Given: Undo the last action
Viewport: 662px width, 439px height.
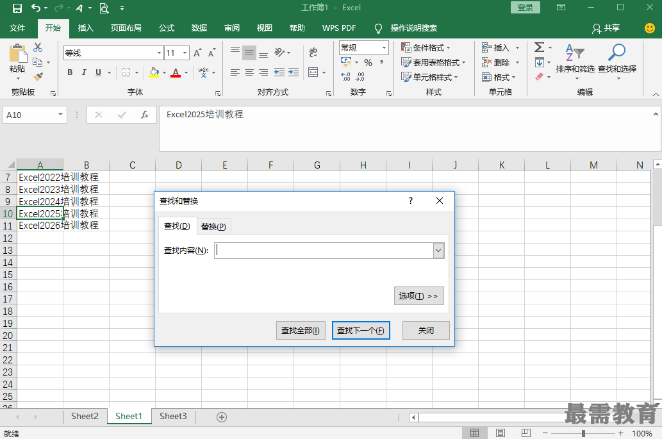Looking at the screenshot, I should click(36, 8).
